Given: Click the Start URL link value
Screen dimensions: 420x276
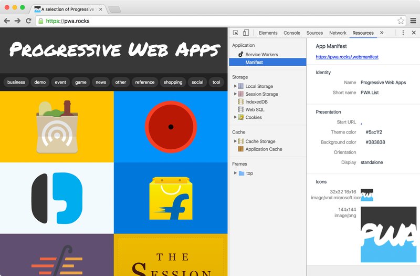Looking at the screenshot, I should point(361,122).
